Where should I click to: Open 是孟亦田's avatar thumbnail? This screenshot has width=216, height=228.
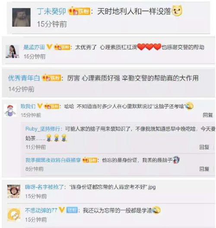[x=13, y=51]
